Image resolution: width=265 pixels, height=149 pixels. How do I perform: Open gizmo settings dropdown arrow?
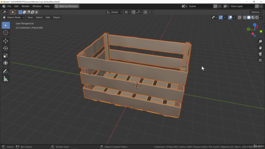pos(225,17)
